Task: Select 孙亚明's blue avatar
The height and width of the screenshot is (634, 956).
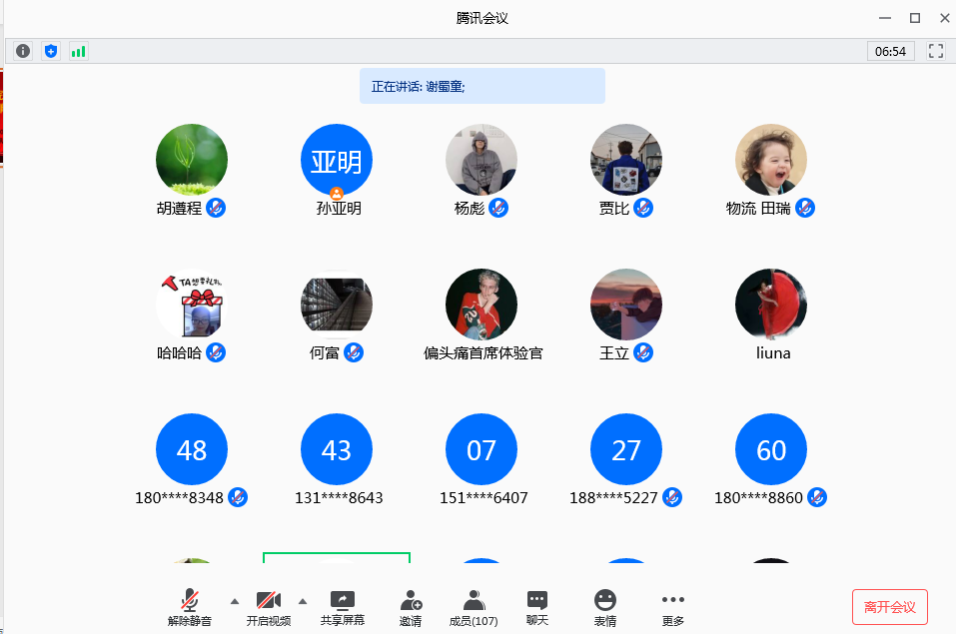Action: tap(337, 160)
